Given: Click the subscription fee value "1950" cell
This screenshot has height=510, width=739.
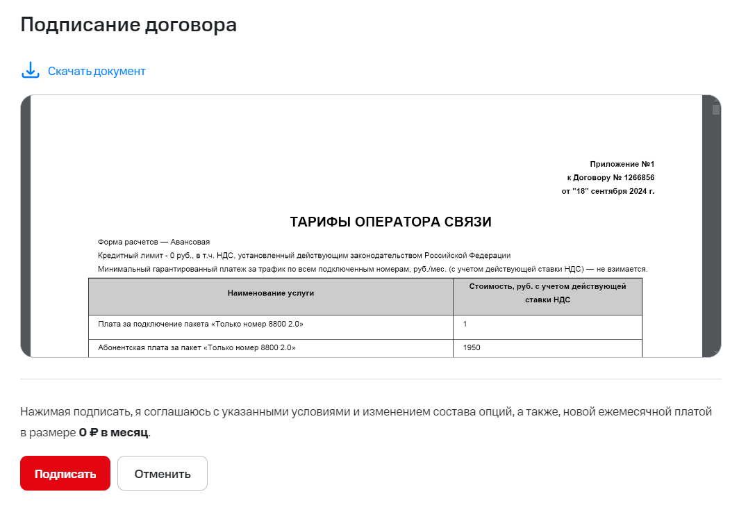Looking at the screenshot, I should [472, 347].
